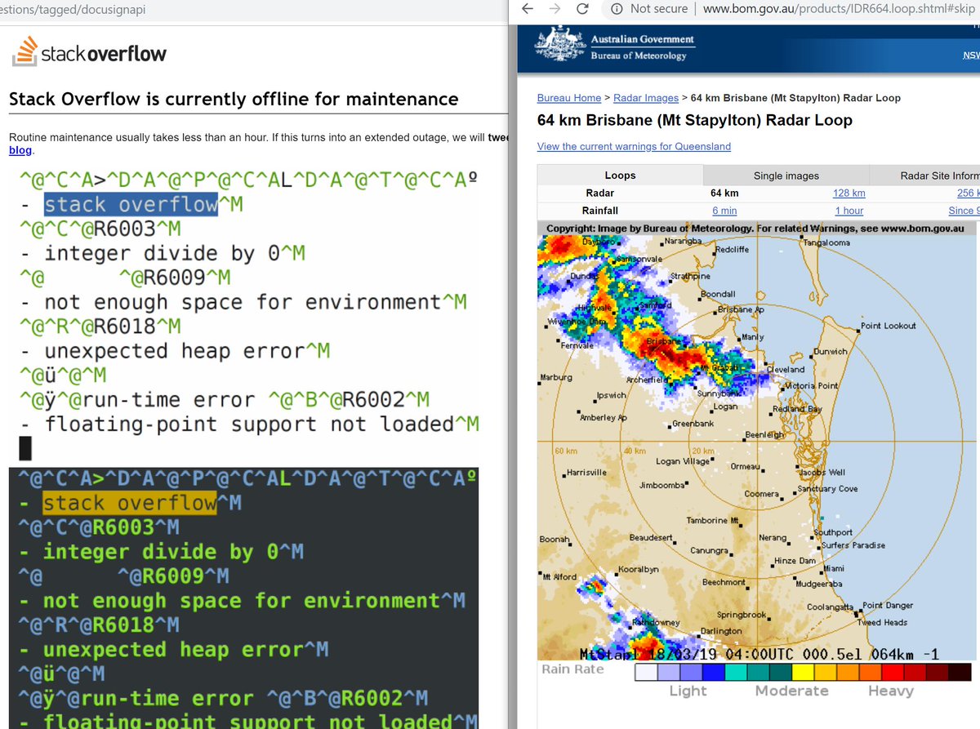Click the highlighted 'stack overflow' text in light terminal
The width and height of the screenshot is (980, 729).
pos(131,204)
